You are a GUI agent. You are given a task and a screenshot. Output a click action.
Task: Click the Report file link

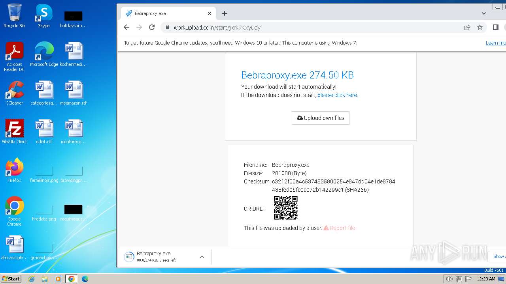339,228
